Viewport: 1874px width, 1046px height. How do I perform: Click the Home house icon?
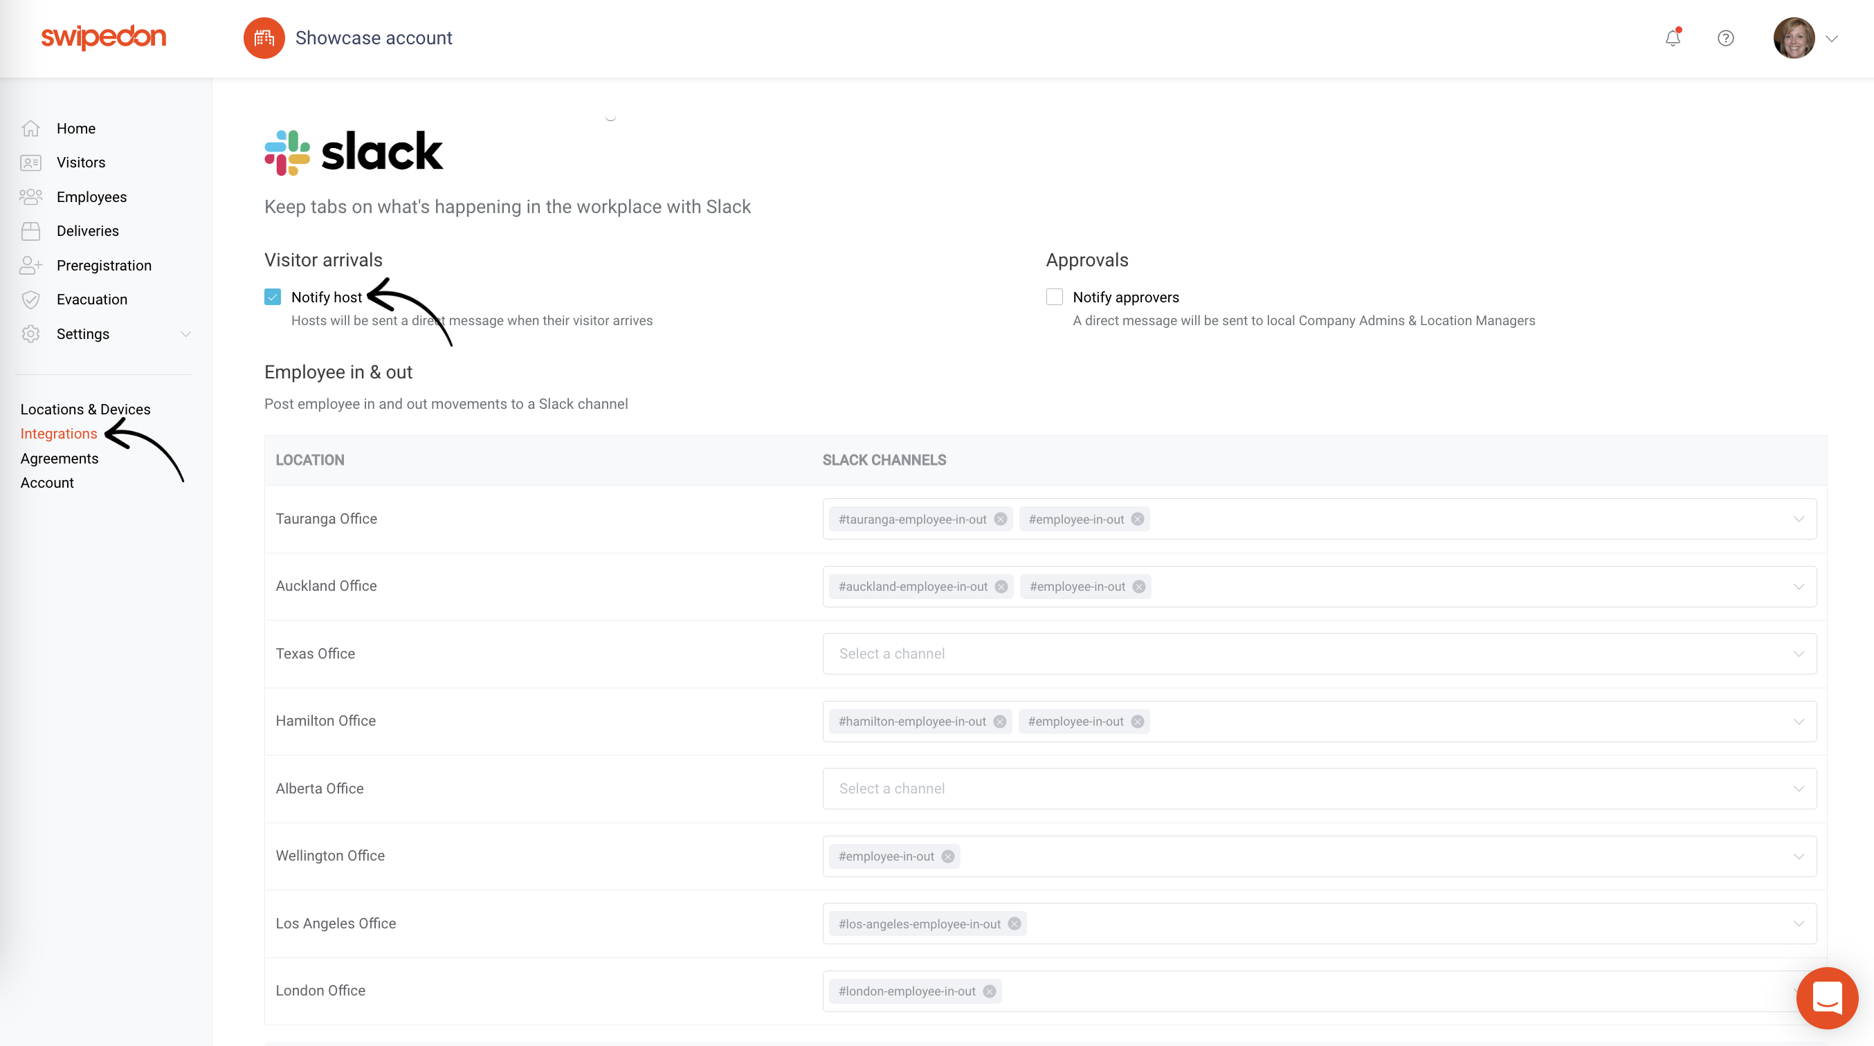pos(30,128)
